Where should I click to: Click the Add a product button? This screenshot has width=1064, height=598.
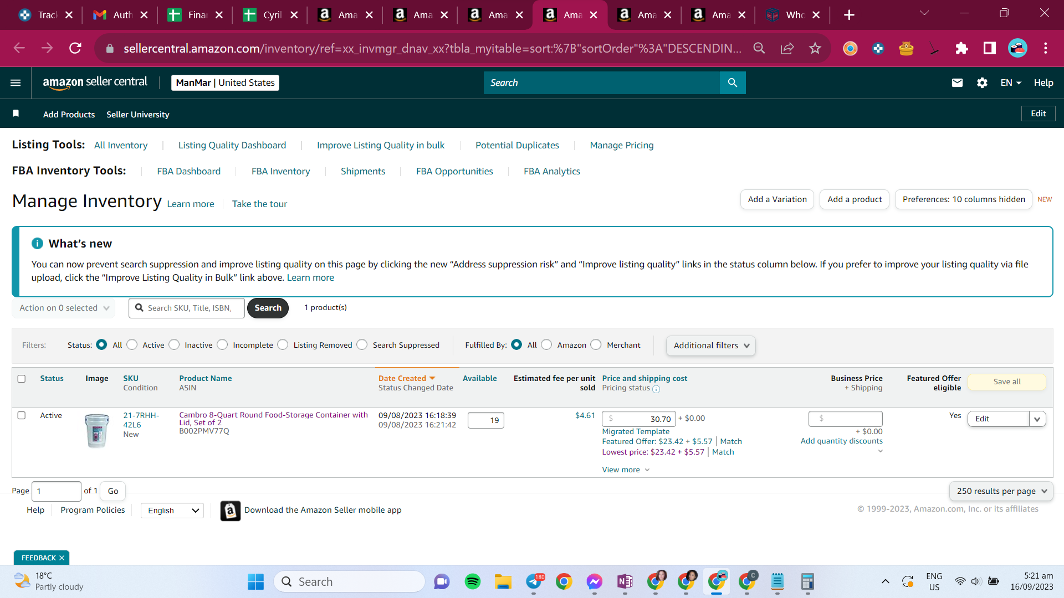[x=855, y=199]
